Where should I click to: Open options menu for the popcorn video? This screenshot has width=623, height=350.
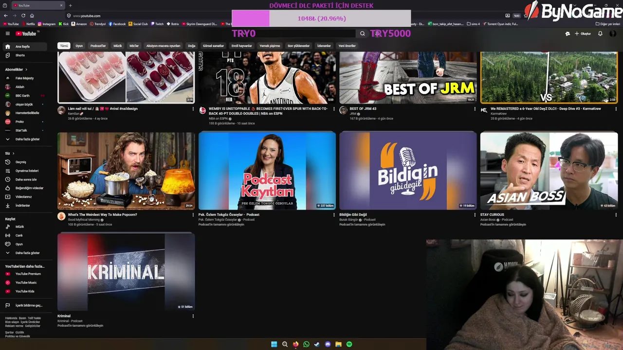(x=193, y=215)
